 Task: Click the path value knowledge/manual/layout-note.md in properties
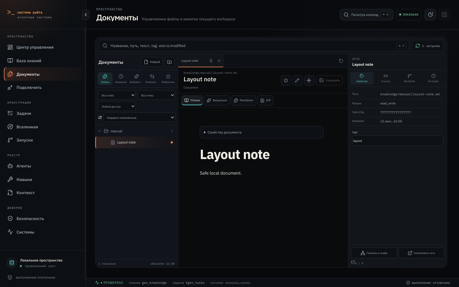click(410, 94)
